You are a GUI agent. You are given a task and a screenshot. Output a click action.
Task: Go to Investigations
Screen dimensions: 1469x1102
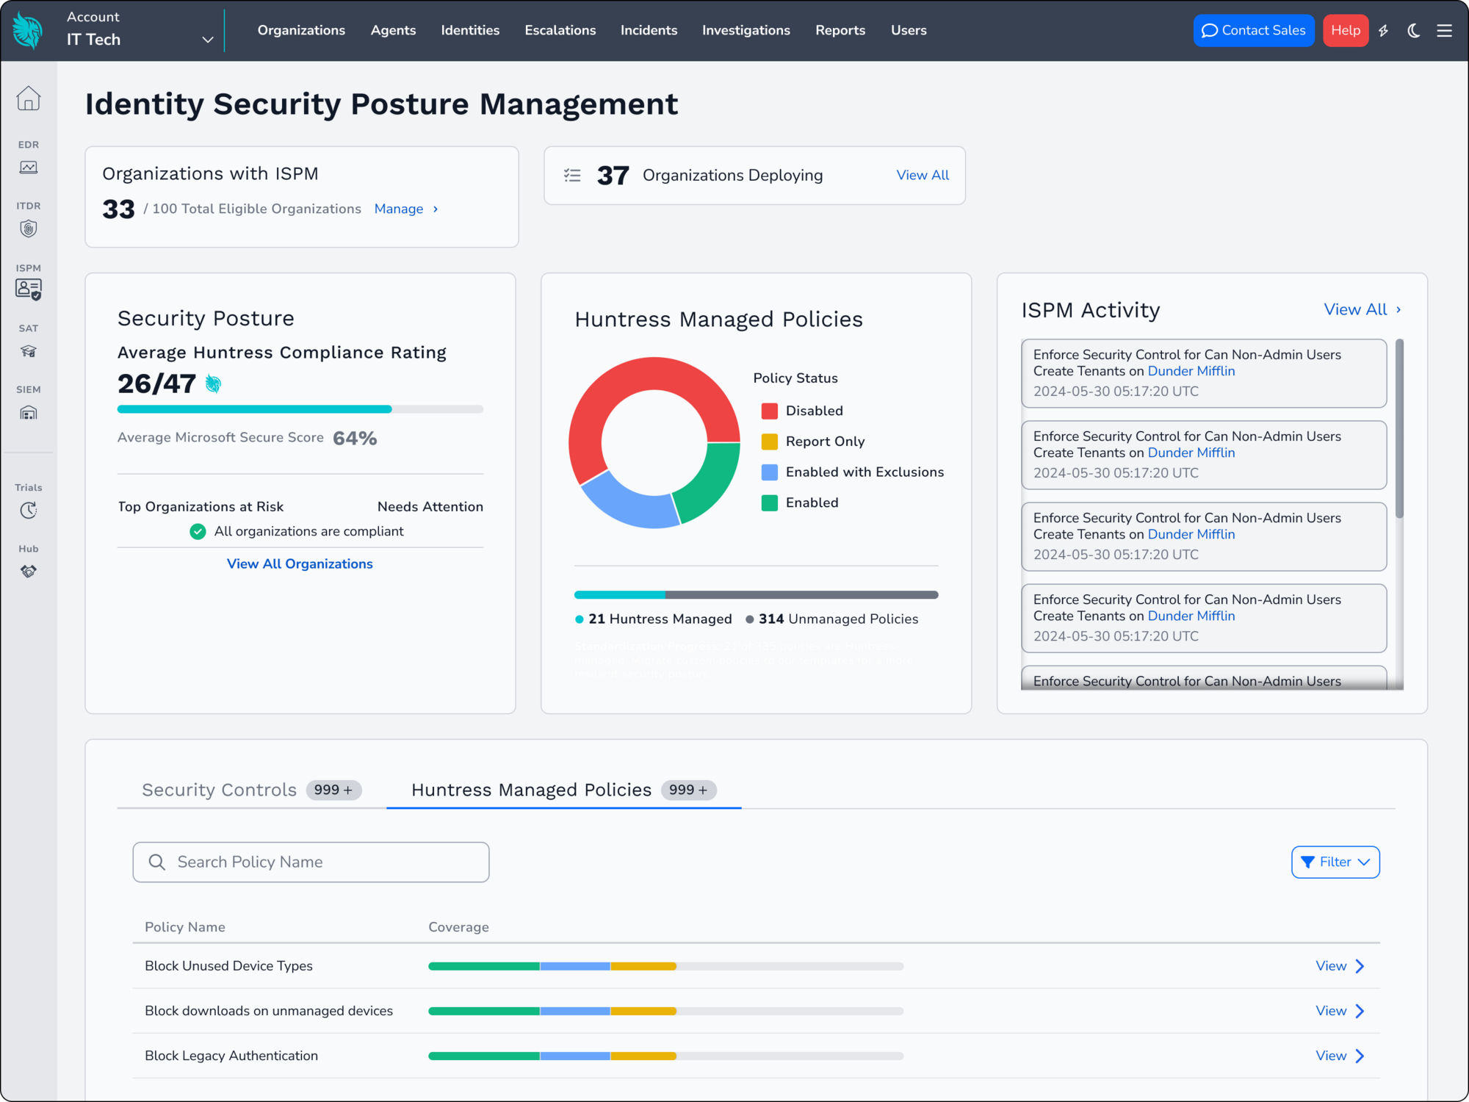click(x=746, y=31)
